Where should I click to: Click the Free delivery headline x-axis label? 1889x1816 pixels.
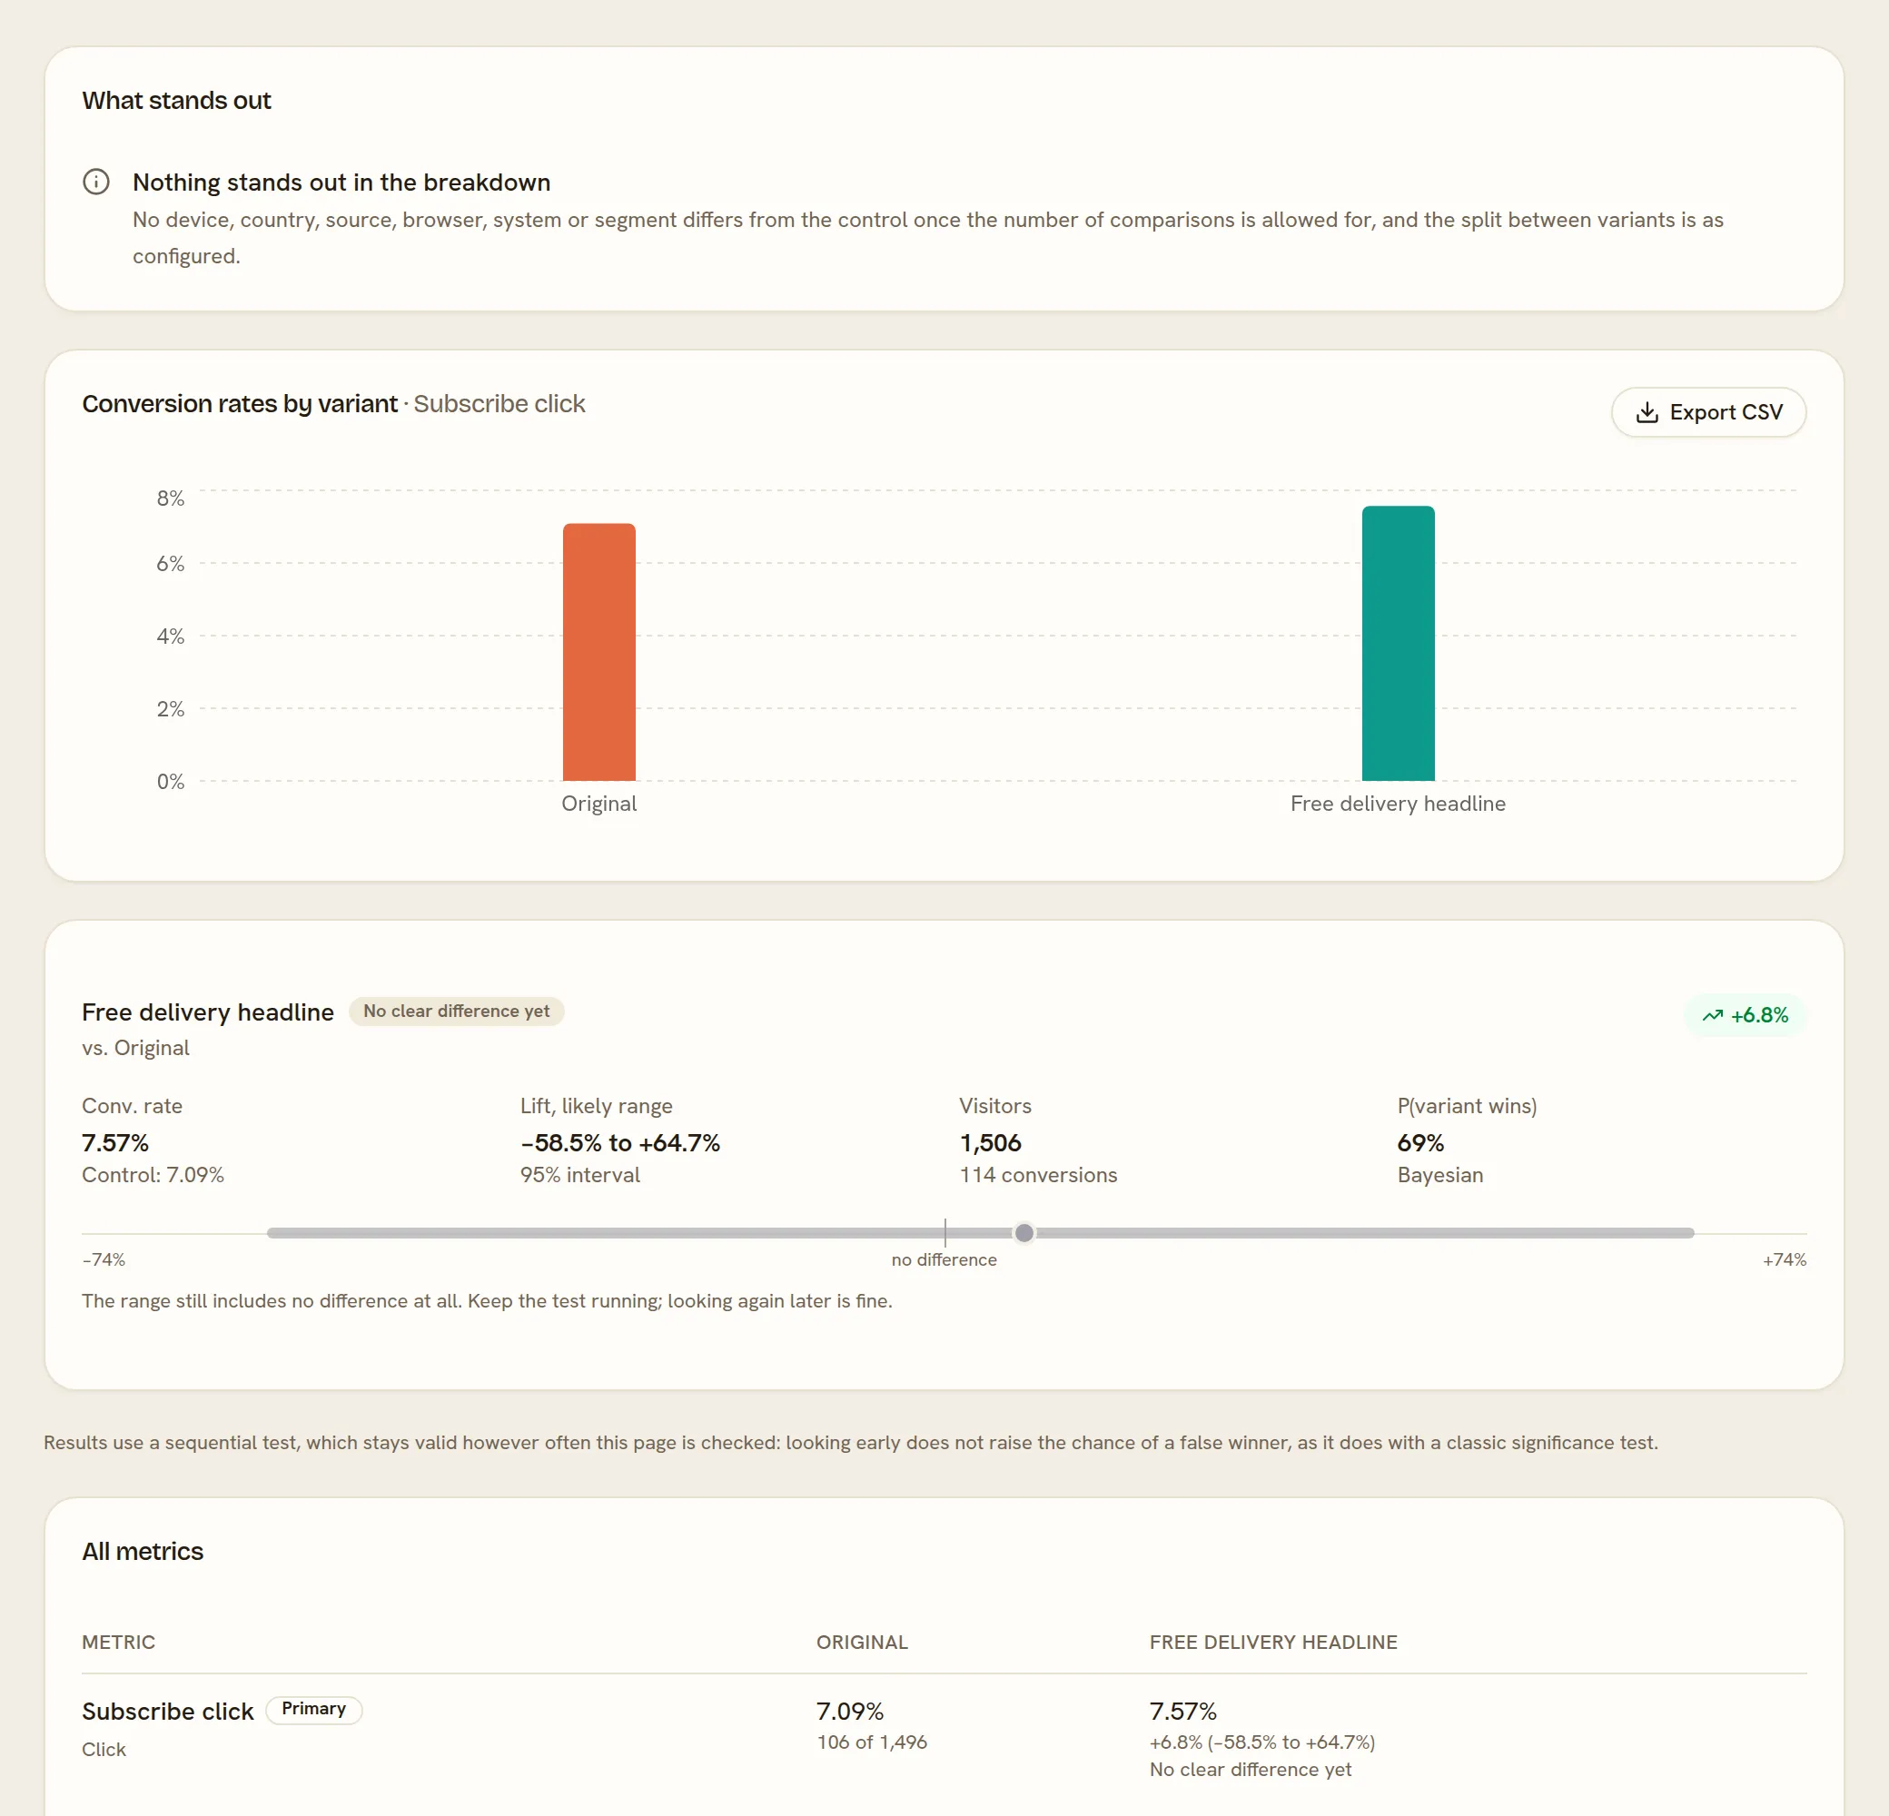point(1398,804)
